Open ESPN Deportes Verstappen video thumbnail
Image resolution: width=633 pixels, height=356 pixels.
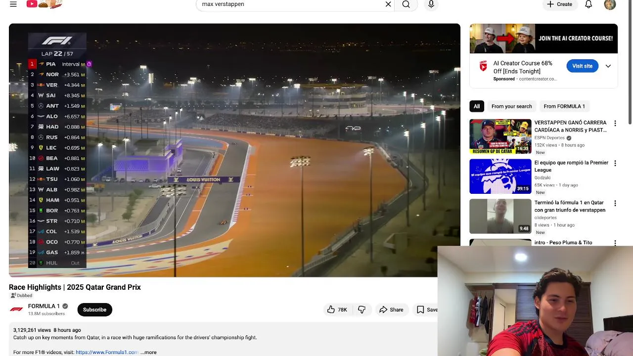[x=500, y=136]
